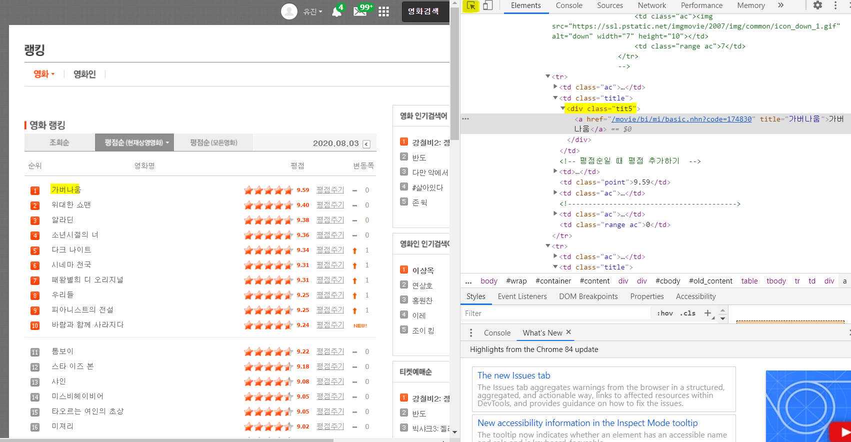Click the notification bell icon
The width and height of the screenshot is (851, 442).
point(337,11)
